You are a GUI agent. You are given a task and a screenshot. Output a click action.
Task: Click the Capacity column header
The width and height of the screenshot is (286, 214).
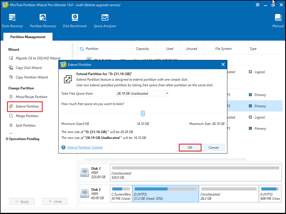142,49
